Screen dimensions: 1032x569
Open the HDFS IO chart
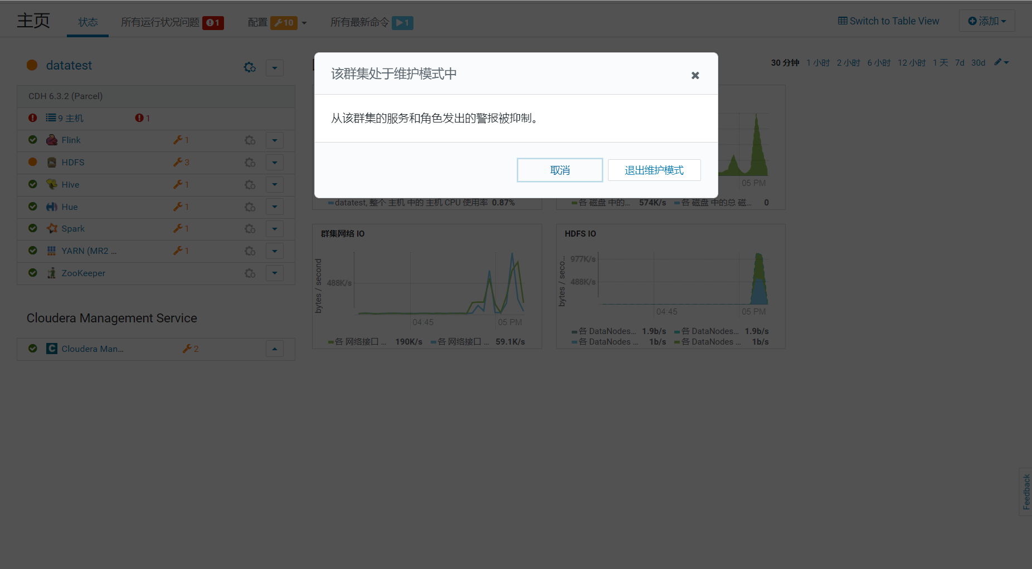coord(671,287)
